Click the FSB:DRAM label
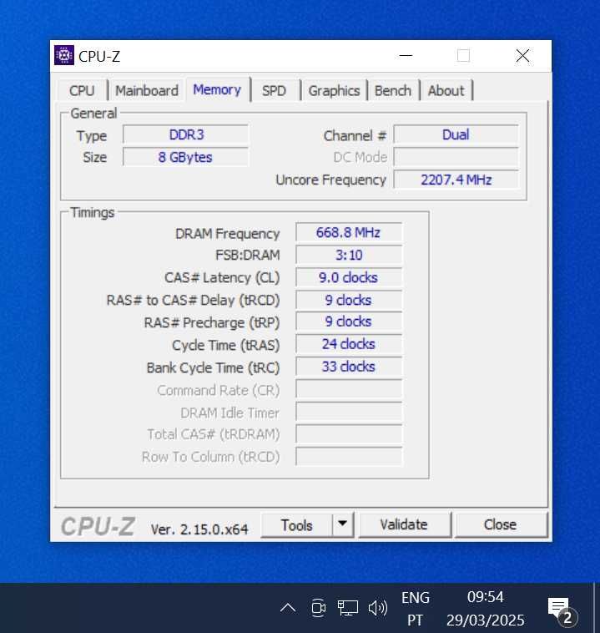 [x=247, y=256]
